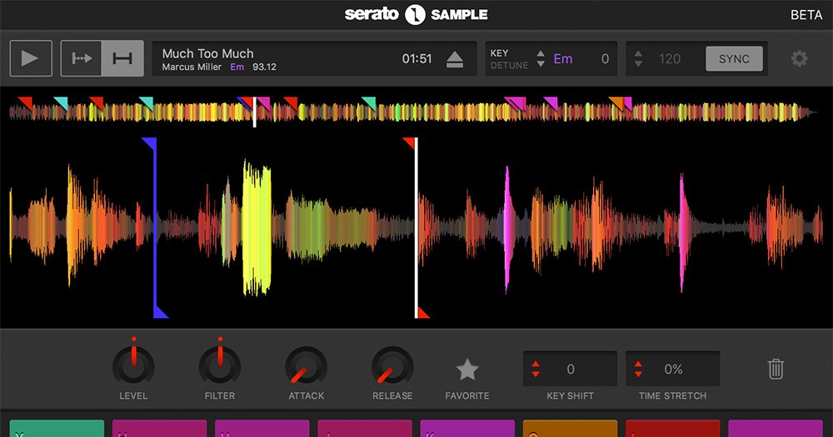The width and height of the screenshot is (833, 437).
Task: Delete the cue with the trash icon
Action: pos(776,369)
